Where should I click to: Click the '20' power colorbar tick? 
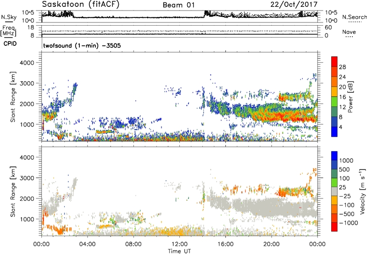click(x=342, y=87)
